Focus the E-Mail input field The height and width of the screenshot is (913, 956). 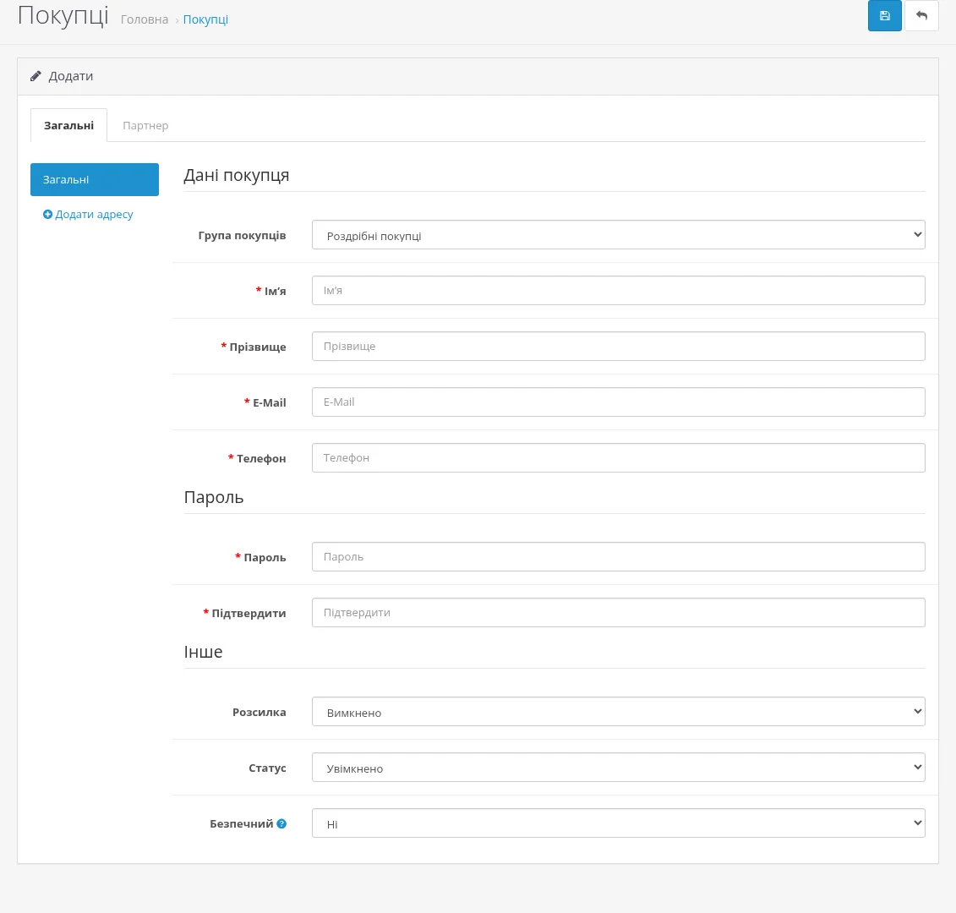(618, 402)
